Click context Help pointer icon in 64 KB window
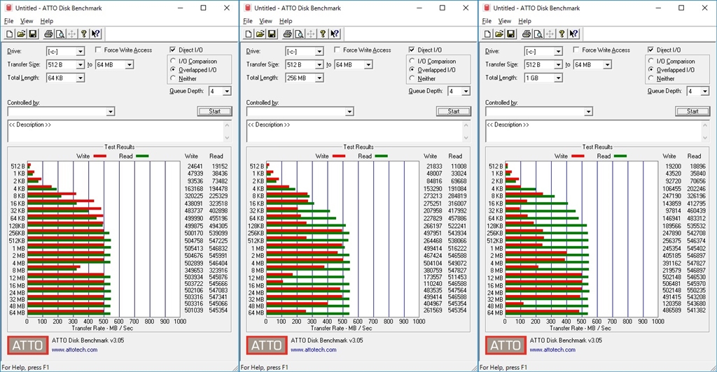Image resolution: width=717 pixels, height=372 pixels. [x=96, y=34]
